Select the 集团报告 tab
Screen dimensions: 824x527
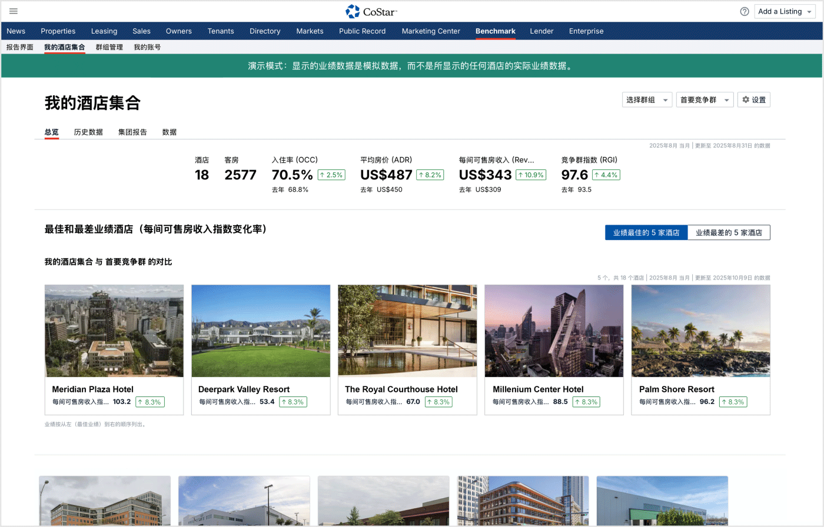[132, 132]
